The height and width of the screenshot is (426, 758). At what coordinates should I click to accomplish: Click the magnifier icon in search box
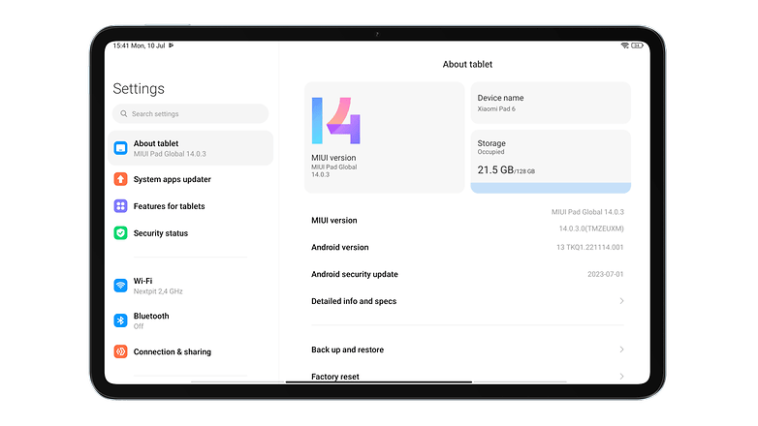coord(124,114)
